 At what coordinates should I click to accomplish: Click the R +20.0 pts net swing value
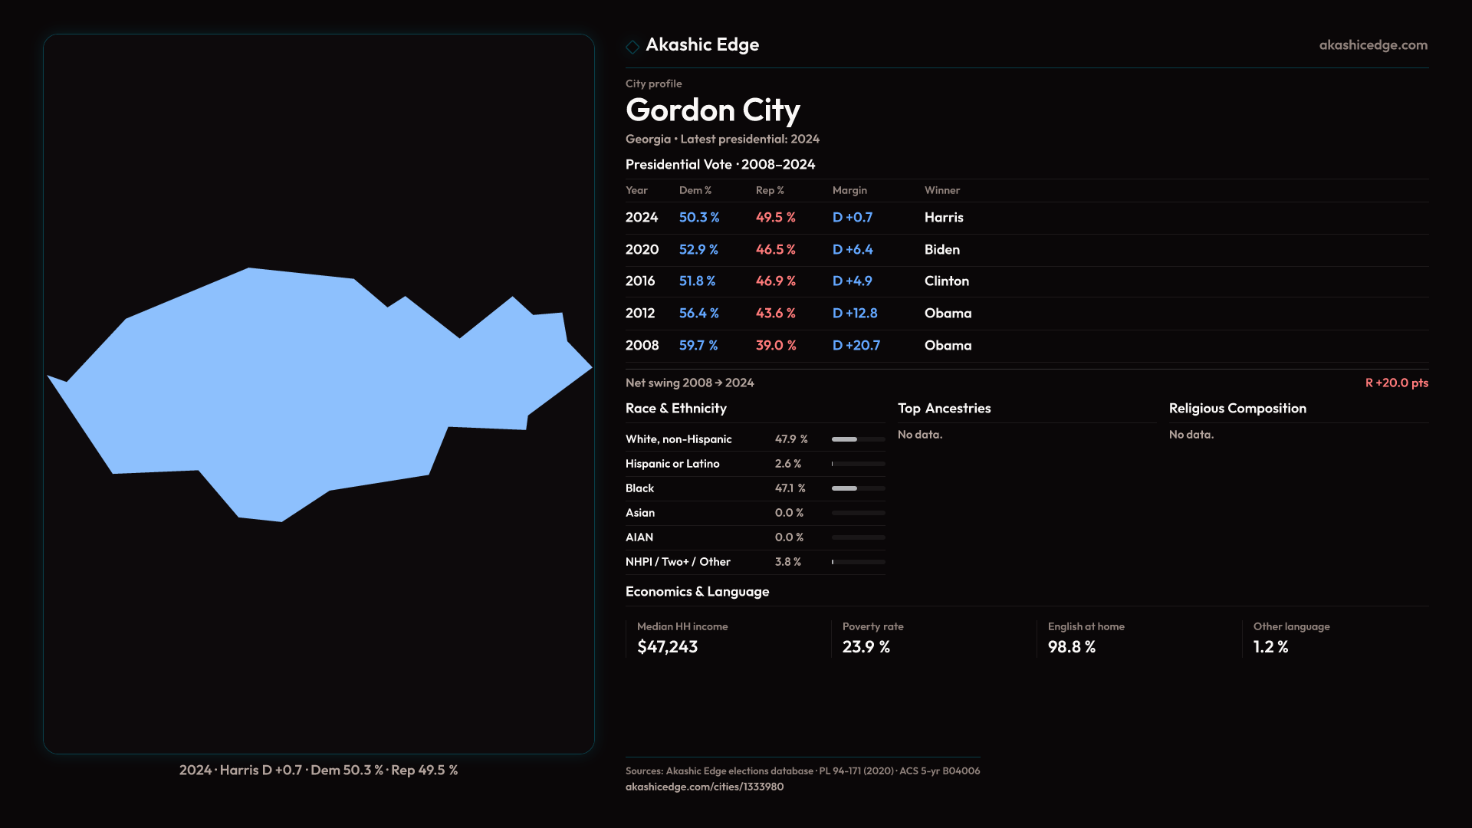pyautogui.click(x=1396, y=383)
